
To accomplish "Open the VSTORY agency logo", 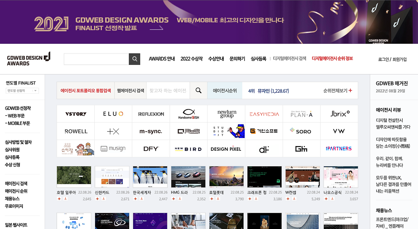I will pyautogui.click(x=76, y=114).
